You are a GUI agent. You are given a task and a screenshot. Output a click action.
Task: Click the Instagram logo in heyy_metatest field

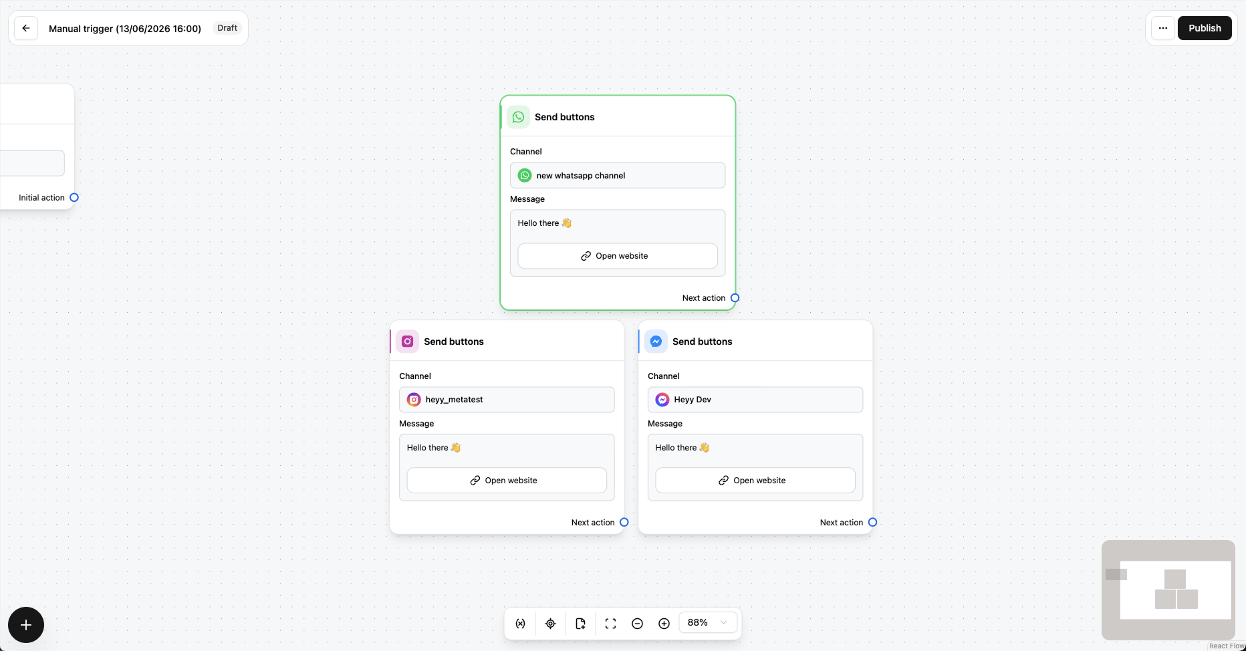pyautogui.click(x=414, y=400)
